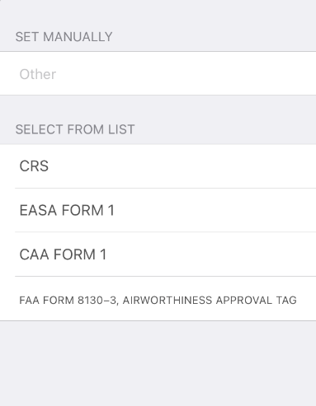Click the placeholder text Other
The image size is (316, 406).
pyautogui.click(x=38, y=74)
